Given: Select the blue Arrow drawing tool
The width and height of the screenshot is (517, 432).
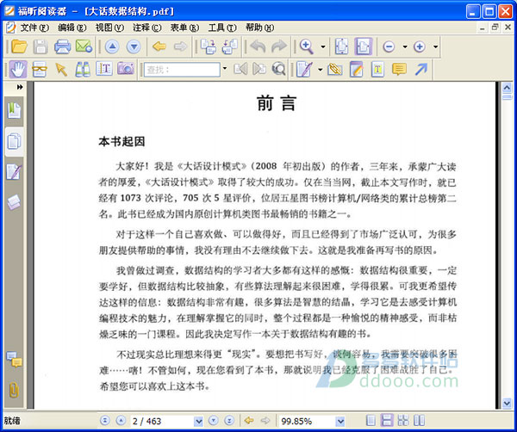Looking at the screenshot, I should pyautogui.click(x=421, y=69).
